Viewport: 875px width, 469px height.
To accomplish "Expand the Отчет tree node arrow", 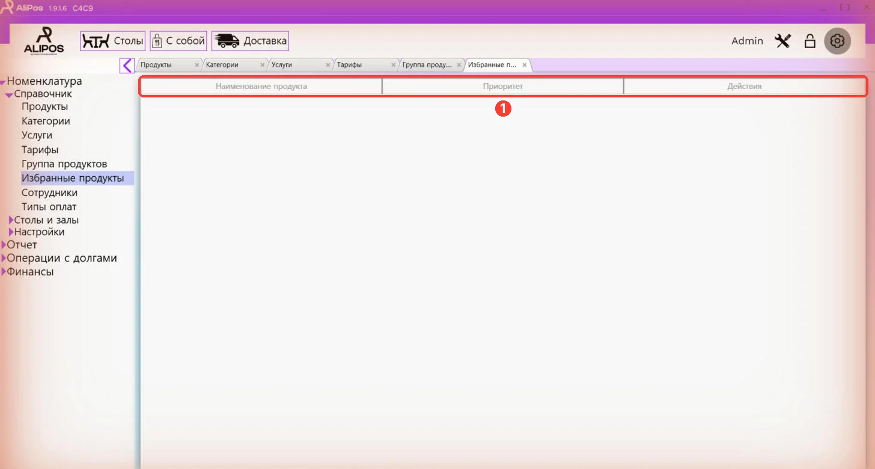I will pos(4,245).
